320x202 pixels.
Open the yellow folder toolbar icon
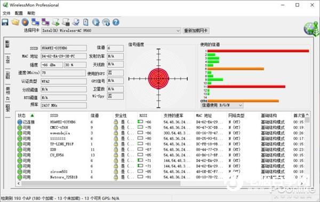pos(15,22)
